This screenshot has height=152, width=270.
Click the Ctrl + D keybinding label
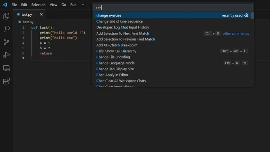212,33
